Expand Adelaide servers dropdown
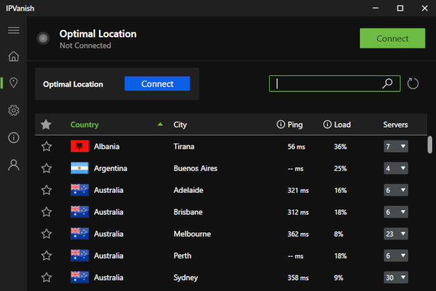Viewport: 436px width, 291px height. pyautogui.click(x=396, y=190)
